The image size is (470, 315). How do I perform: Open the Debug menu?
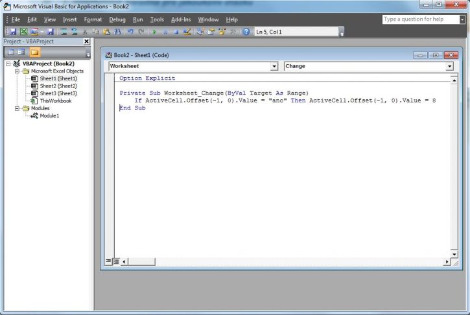[117, 19]
